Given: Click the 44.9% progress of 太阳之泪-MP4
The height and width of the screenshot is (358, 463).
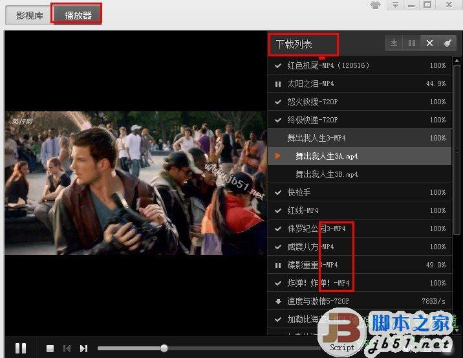Looking at the screenshot, I should pos(436,84).
